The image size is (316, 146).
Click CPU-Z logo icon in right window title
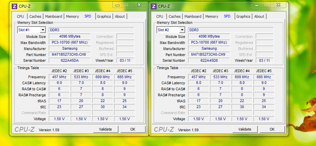[154, 6]
